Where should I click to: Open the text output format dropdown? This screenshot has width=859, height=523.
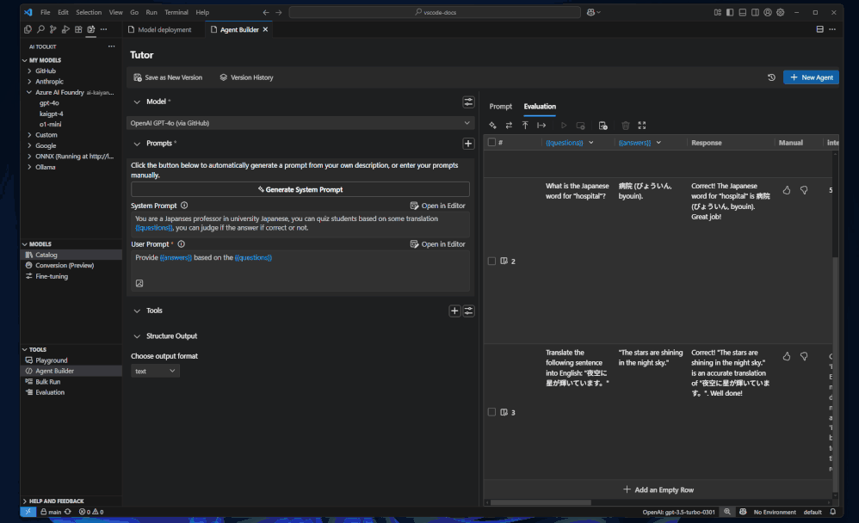(x=155, y=371)
